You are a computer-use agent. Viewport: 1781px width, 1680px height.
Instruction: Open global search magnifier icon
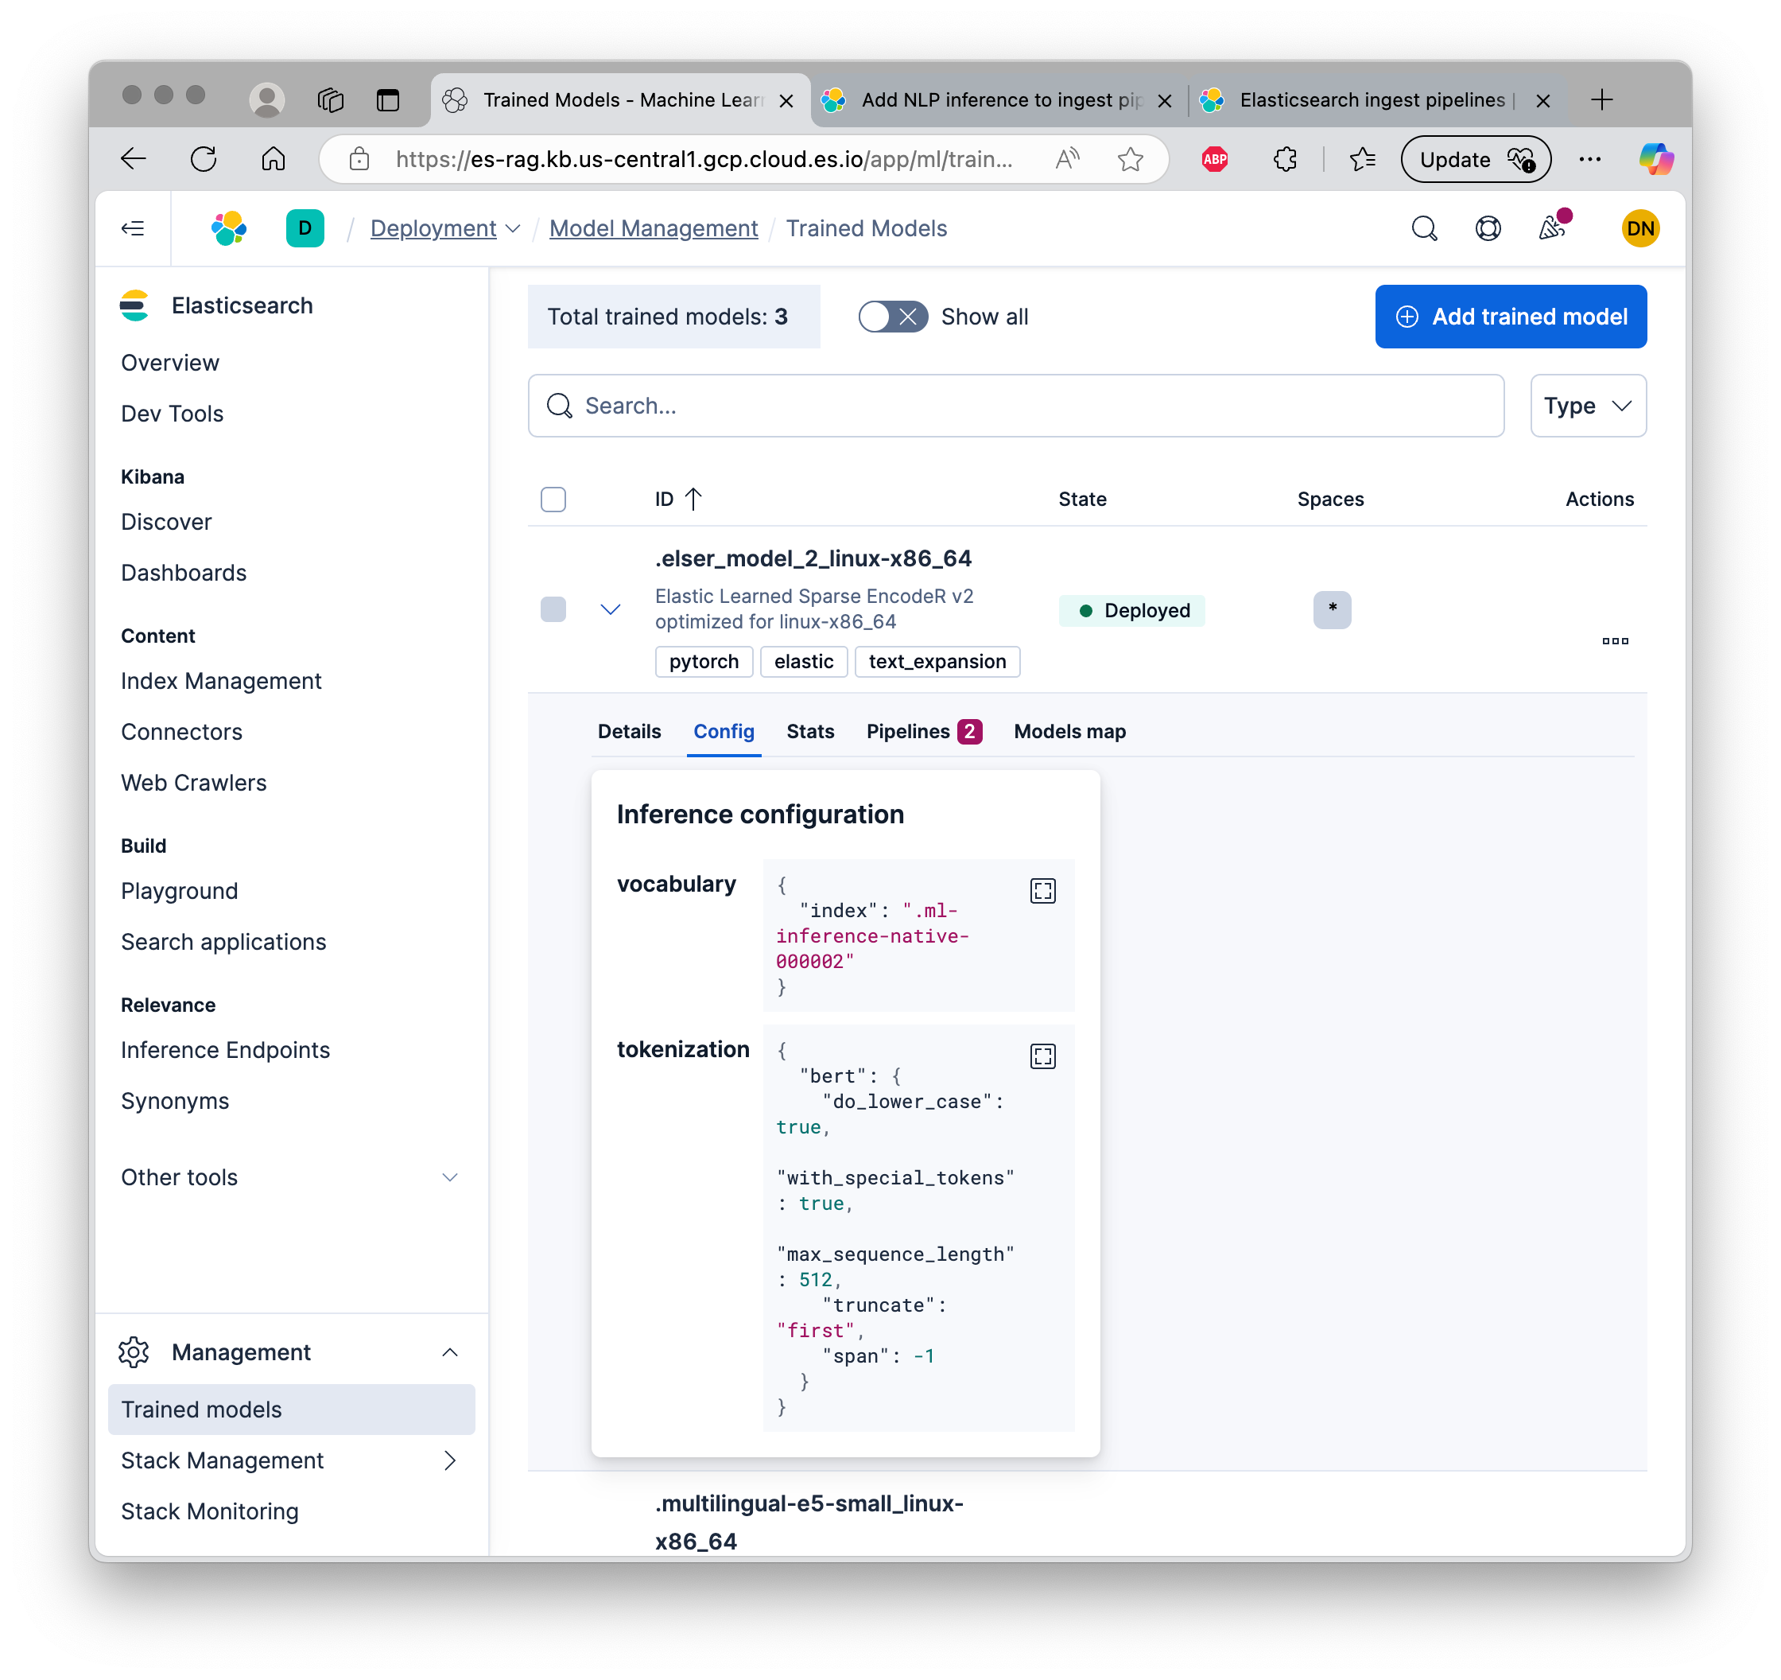tap(1423, 228)
